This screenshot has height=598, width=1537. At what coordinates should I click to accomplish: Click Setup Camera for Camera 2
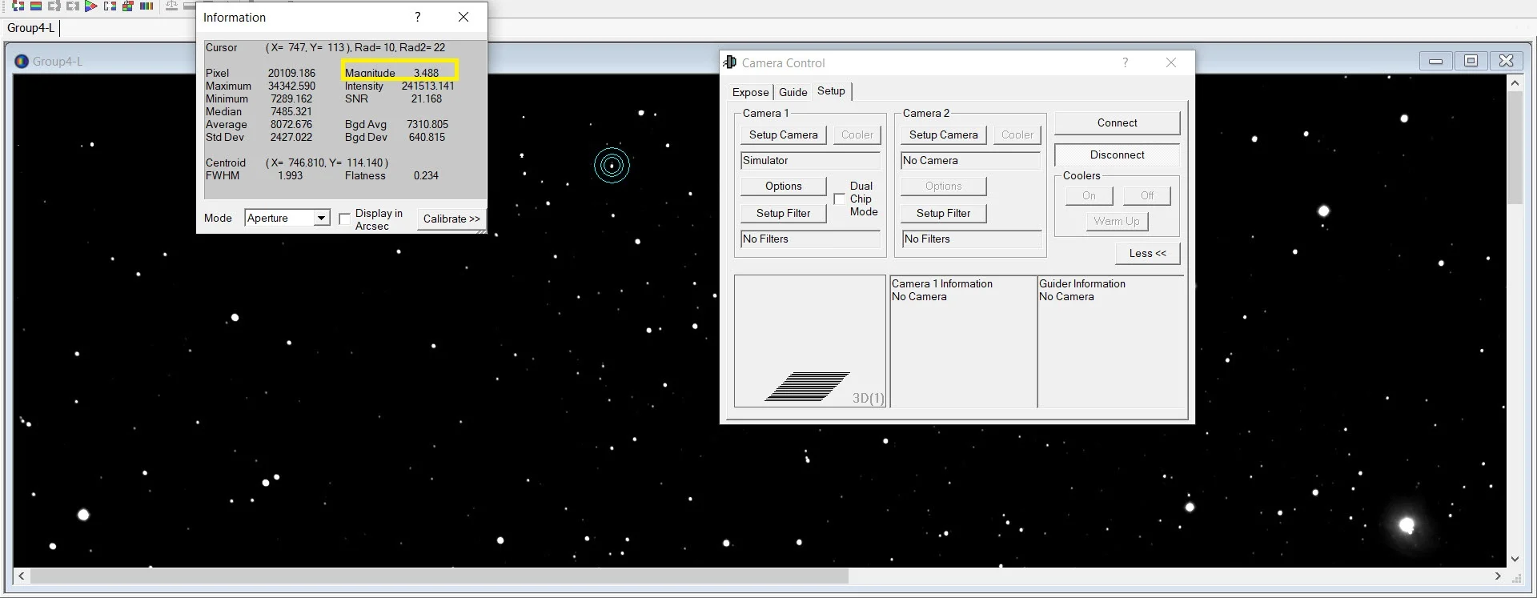[943, 134]
